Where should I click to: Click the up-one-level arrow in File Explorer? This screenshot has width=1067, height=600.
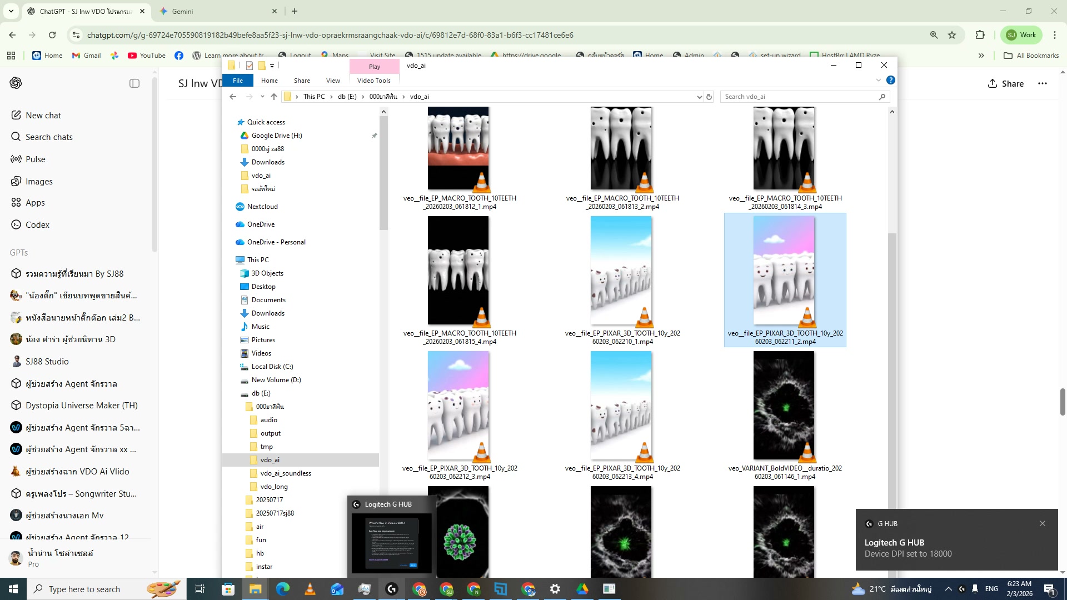pos(273,96)
